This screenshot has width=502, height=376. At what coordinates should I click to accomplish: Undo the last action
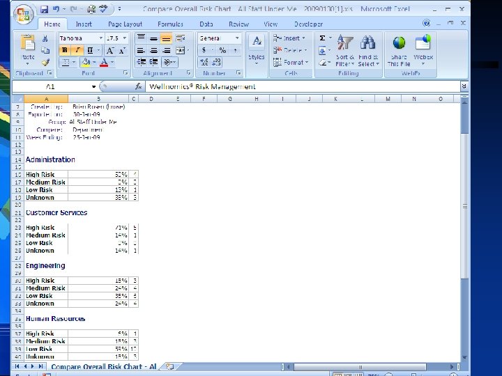click(56, 9)
